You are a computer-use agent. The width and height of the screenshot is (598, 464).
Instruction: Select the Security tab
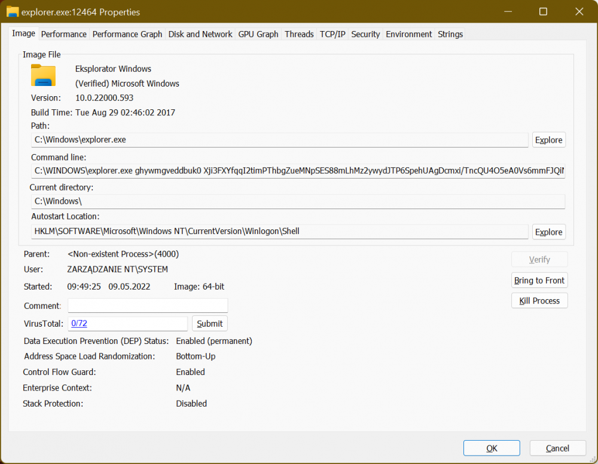[x=365, y=34]
